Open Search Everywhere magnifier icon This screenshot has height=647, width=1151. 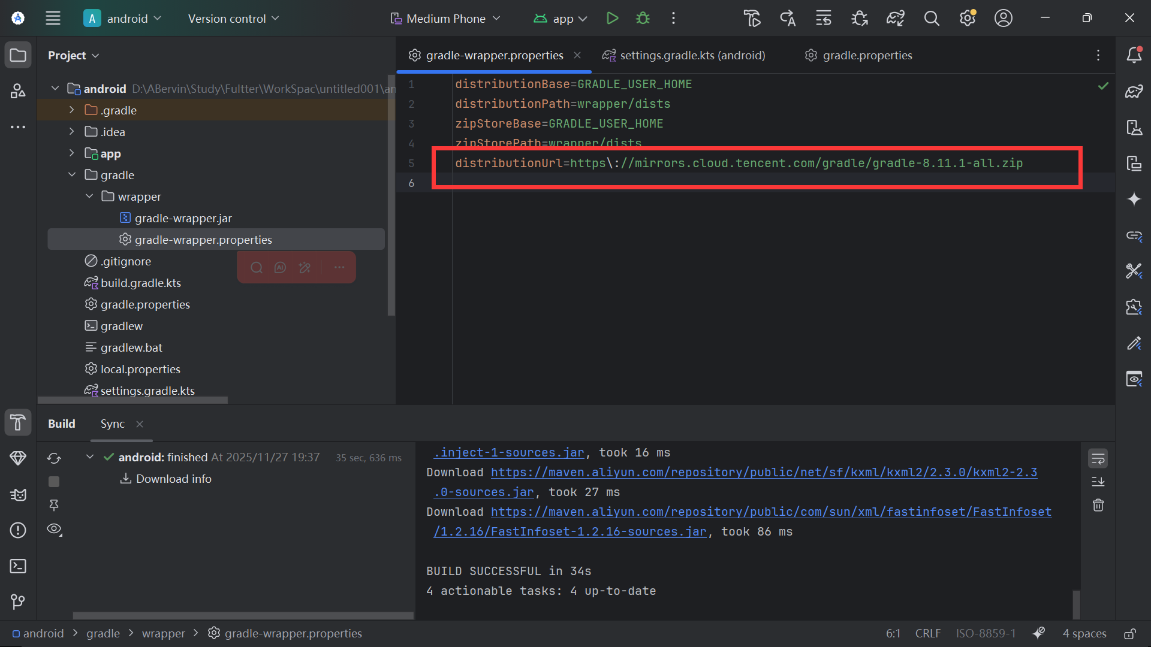click(x=931, y=19)
